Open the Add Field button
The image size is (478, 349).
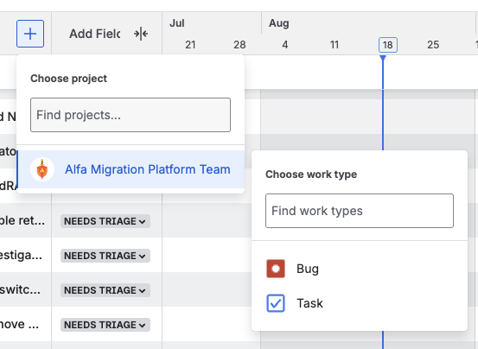click(x=95, y=34)
